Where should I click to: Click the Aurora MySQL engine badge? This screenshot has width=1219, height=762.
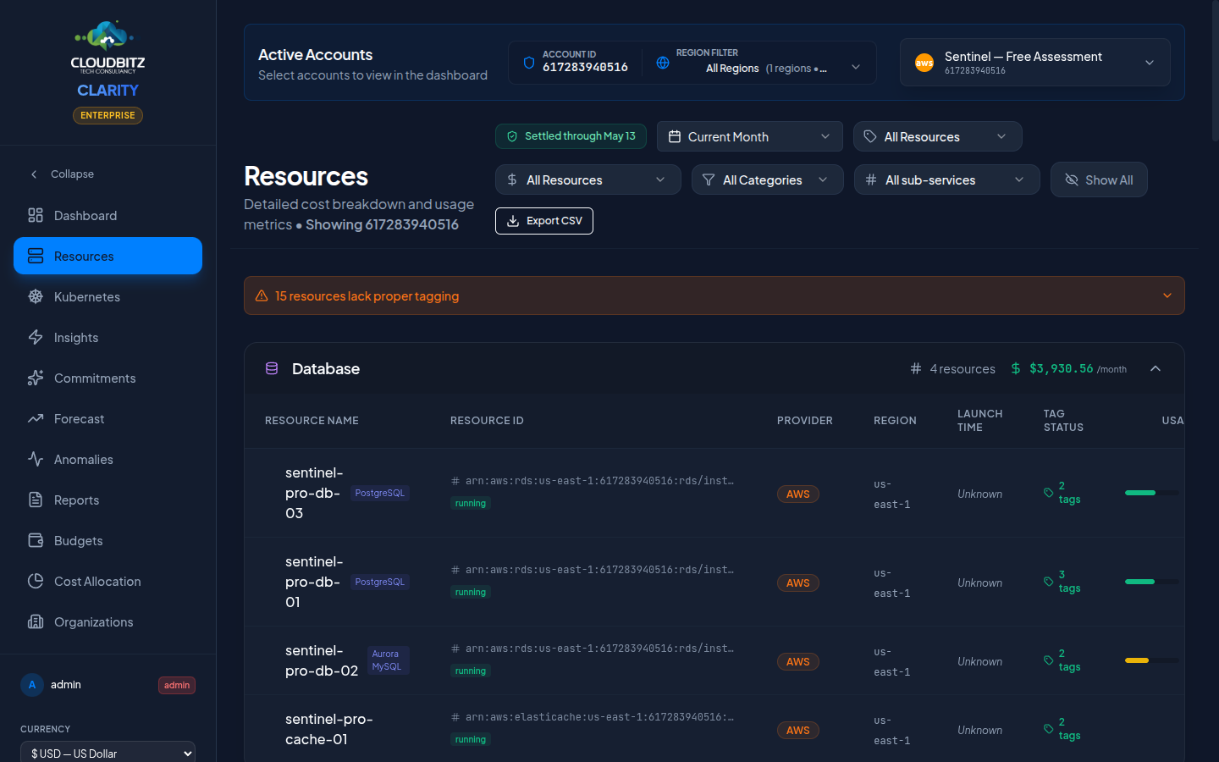click(389, 660)
